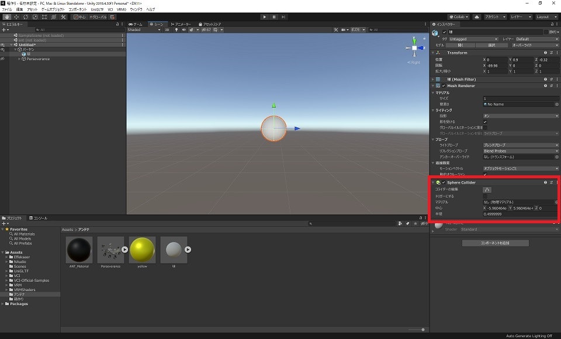
Task: Select the yellow material thumbnail
Action: pos(143,250)
